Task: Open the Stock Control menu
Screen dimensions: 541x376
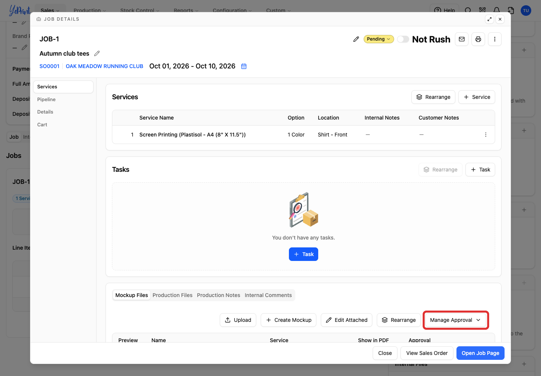Action: (140, 11)
